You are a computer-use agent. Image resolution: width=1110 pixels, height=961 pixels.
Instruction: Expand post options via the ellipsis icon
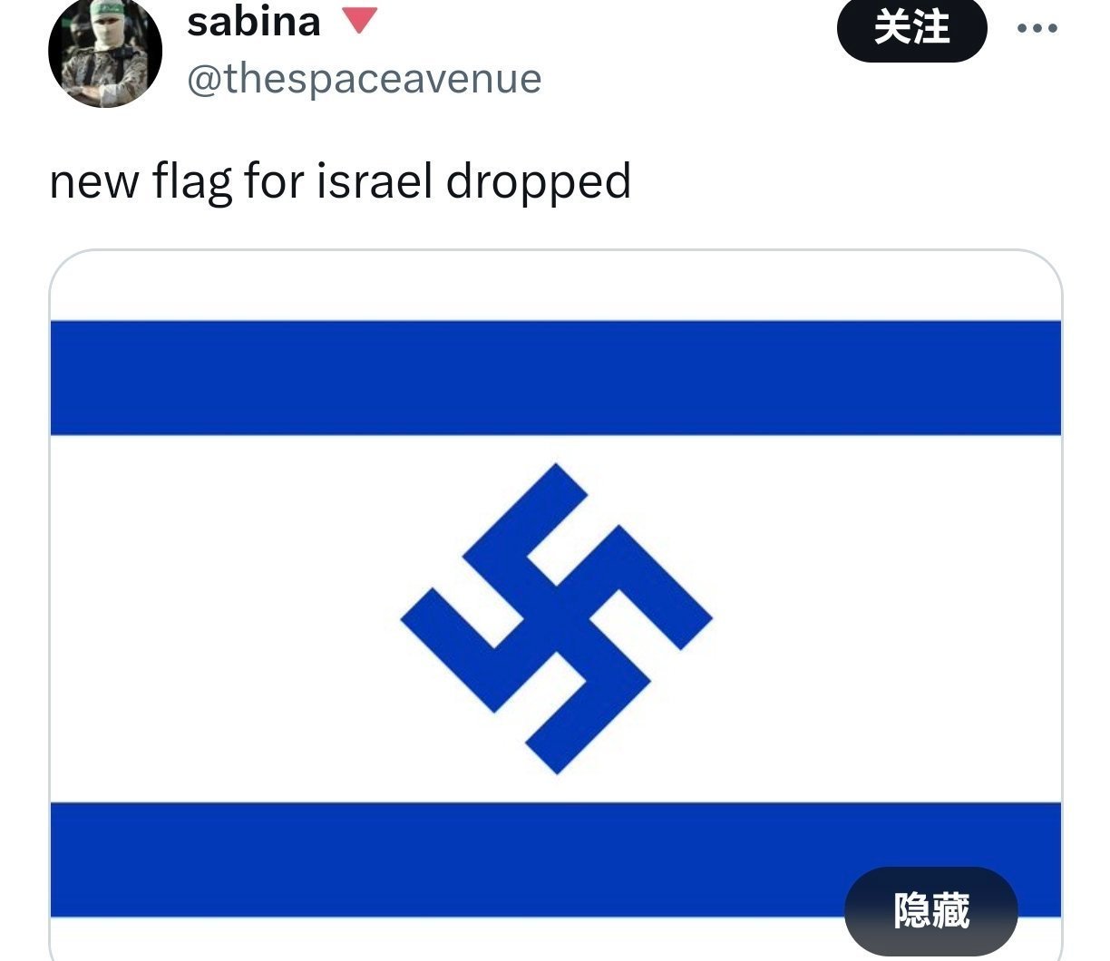pyautogui.click(x=1037, y=28)
